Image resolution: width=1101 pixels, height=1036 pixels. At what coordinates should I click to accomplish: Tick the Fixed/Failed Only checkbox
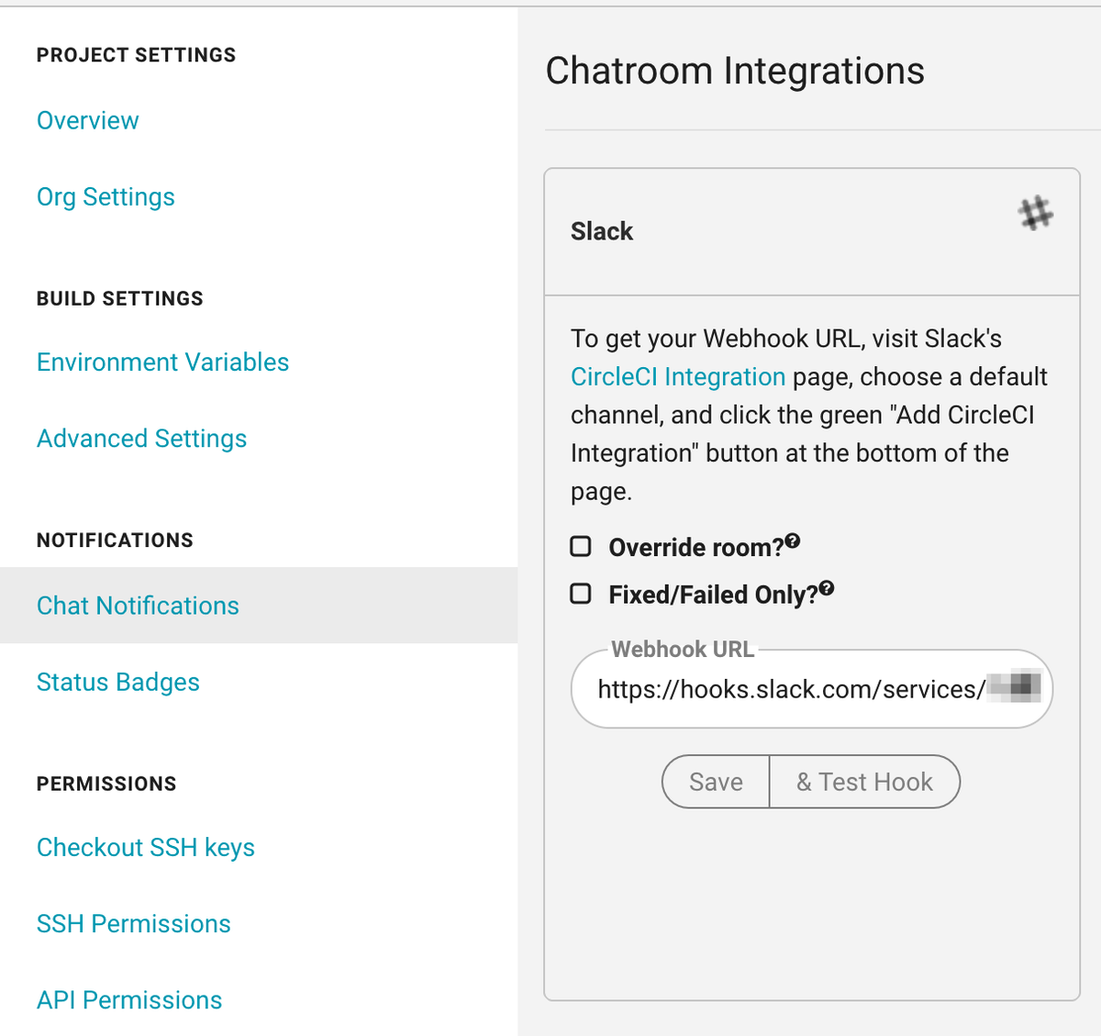point(581,594)
